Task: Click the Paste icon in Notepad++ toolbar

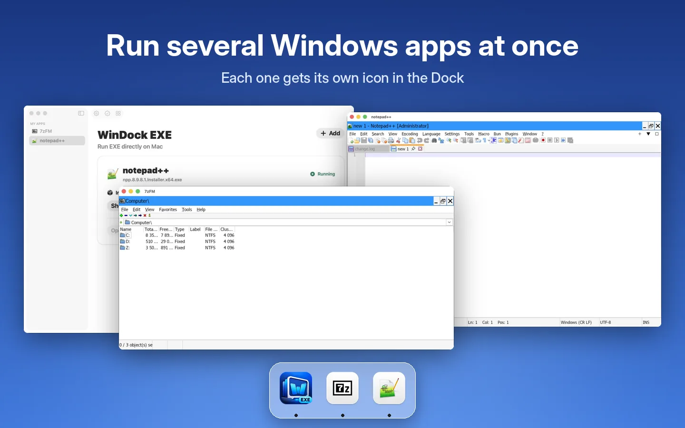Action: (x=412, y=140)
